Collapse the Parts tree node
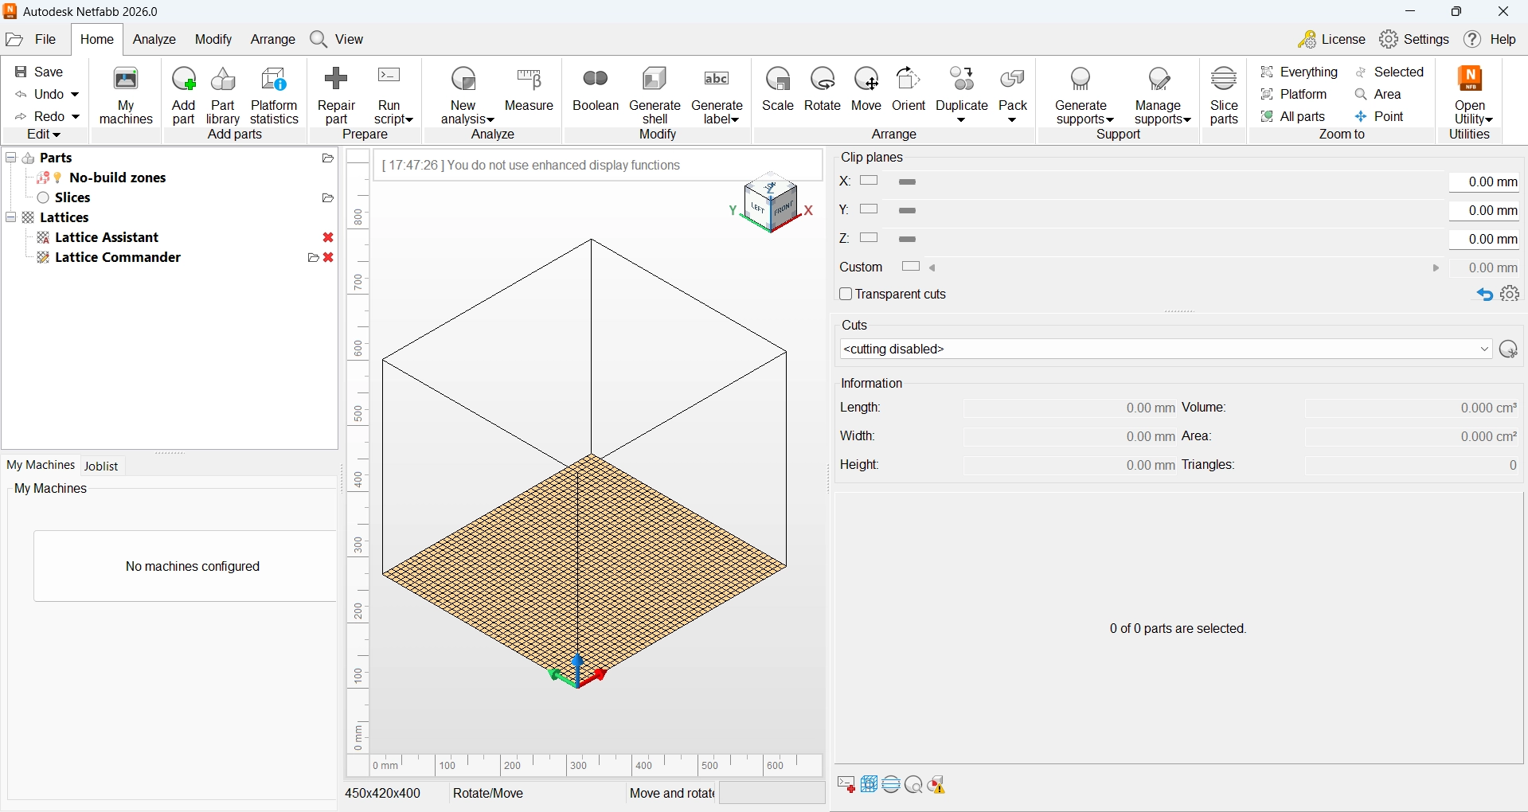This screenshot has height=812, width=1528. coord(11,158)
